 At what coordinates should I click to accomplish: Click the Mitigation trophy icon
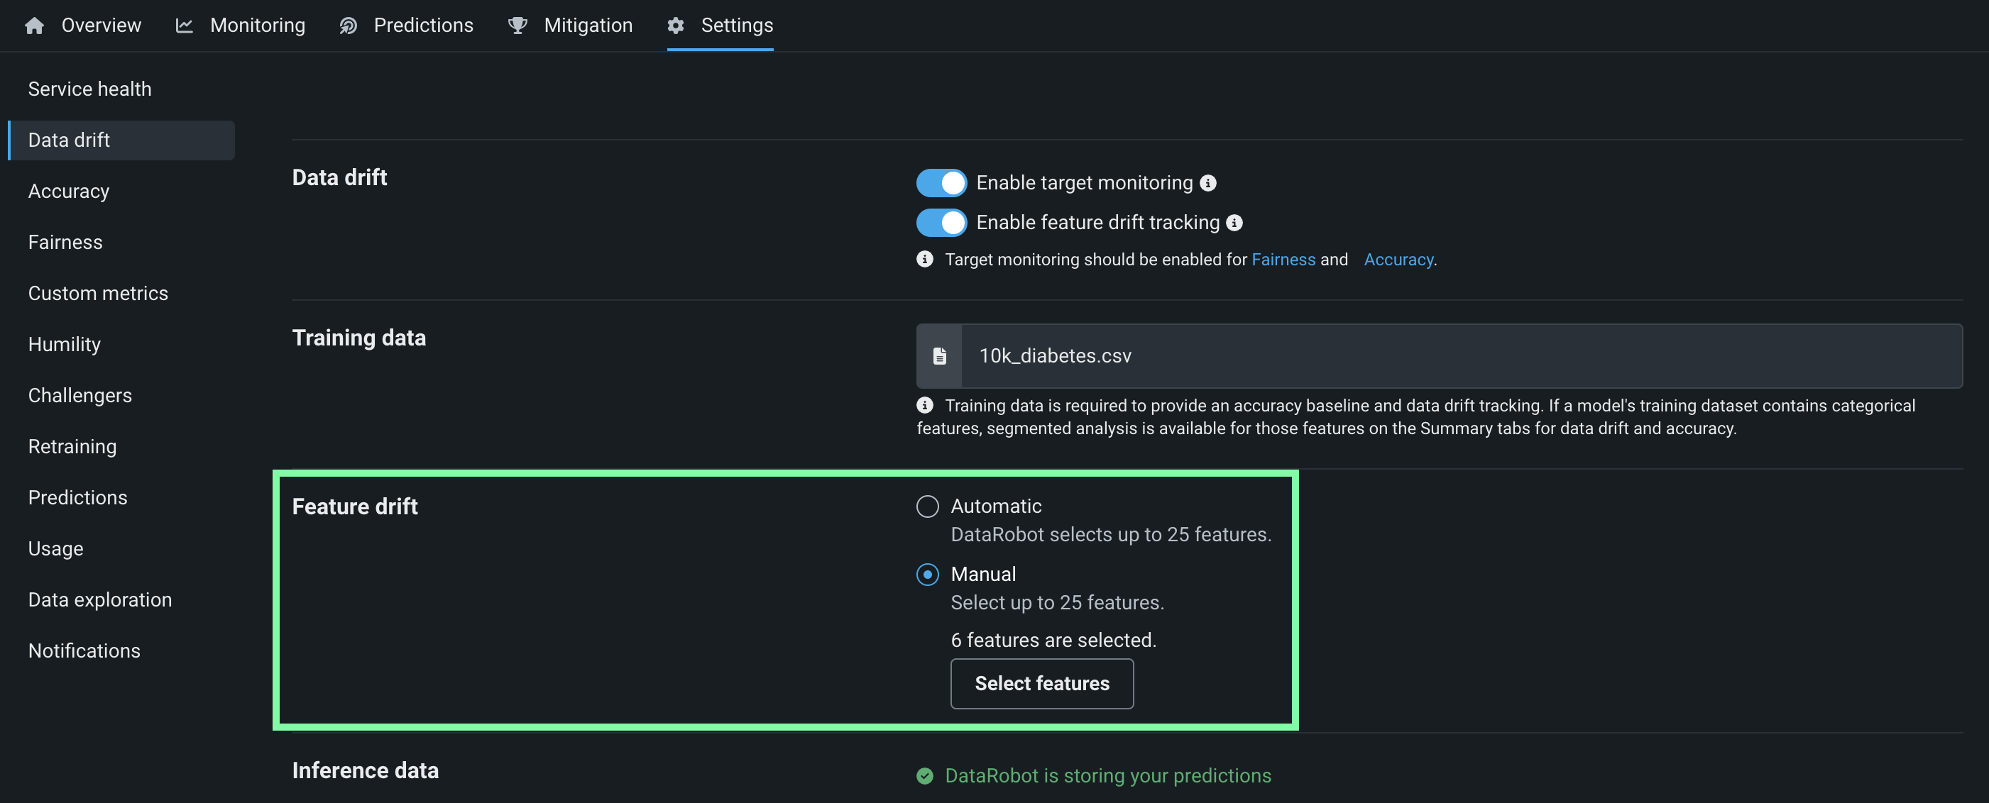[517, 26]
